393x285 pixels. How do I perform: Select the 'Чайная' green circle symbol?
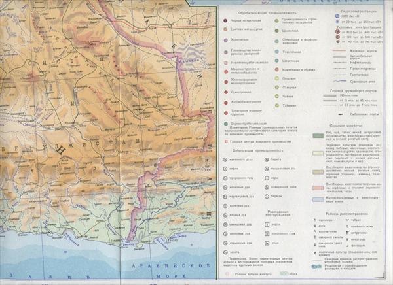[276, 96]
